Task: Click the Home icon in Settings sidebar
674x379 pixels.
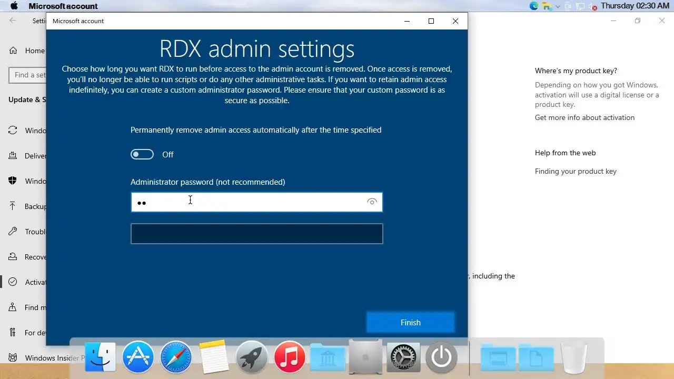Action: (14, 51)
